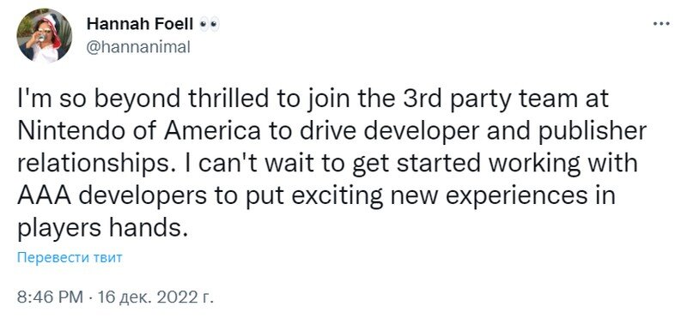Open Hannah Foell's round profile avatar

pyautogui.click(x=45, y=35)
